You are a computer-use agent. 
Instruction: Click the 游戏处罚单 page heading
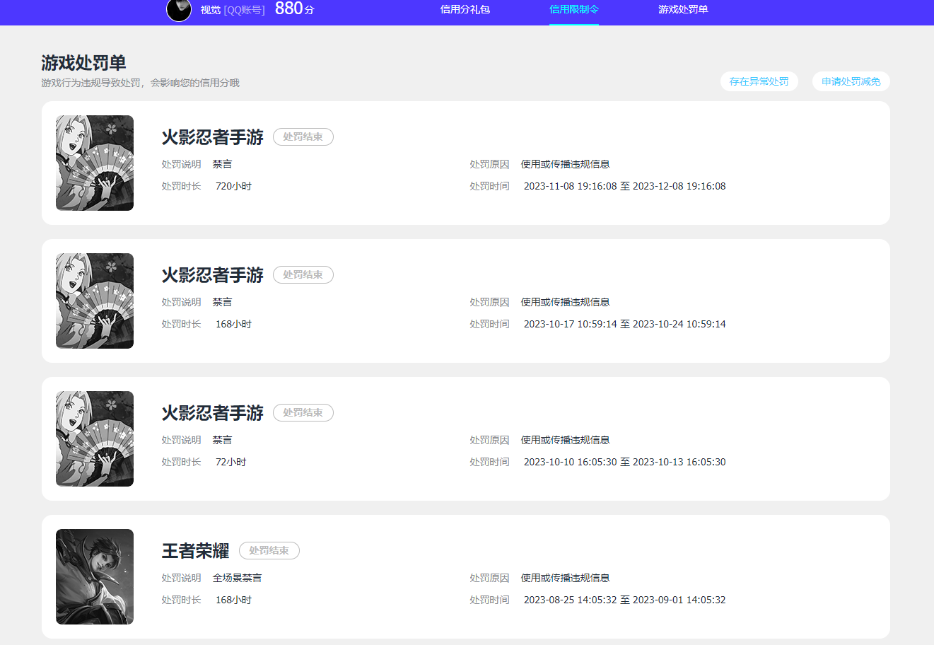pyautogui.click(x=80, y=62)
